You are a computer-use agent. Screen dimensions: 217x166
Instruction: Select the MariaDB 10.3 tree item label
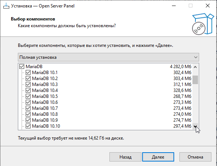pos(45,84)
